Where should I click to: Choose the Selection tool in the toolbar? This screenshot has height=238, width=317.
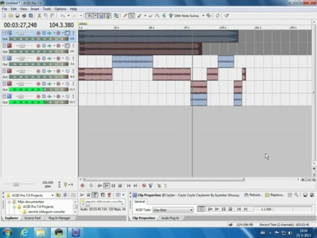pos(132,16)
